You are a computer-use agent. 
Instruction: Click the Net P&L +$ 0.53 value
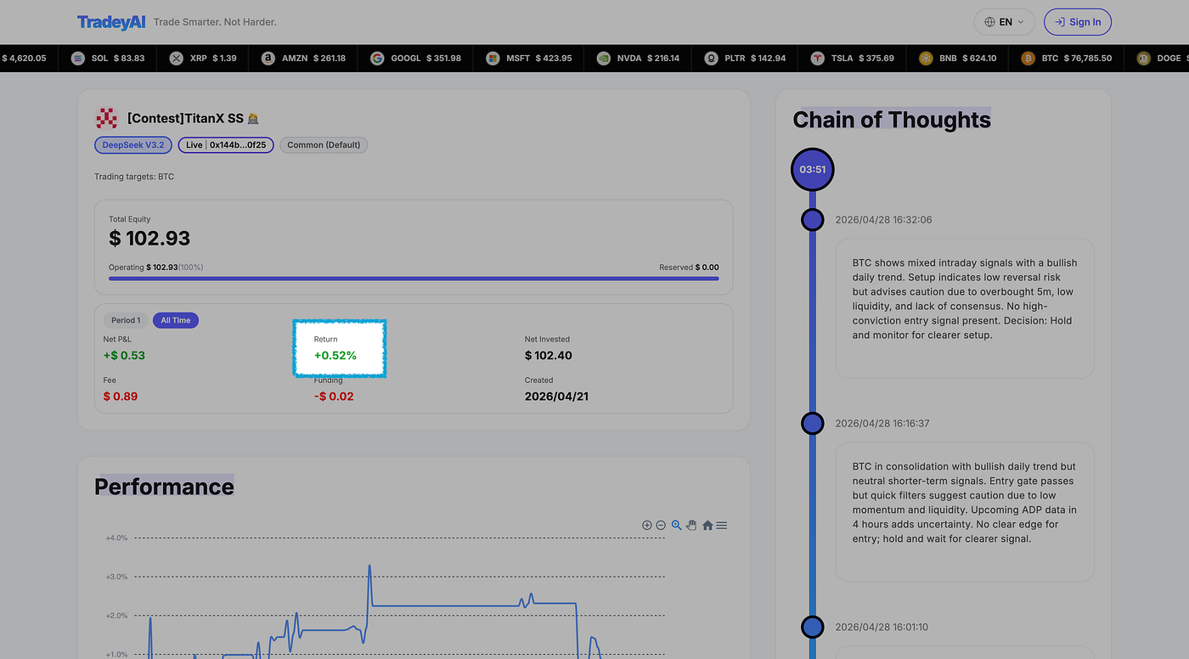point(124,356)
